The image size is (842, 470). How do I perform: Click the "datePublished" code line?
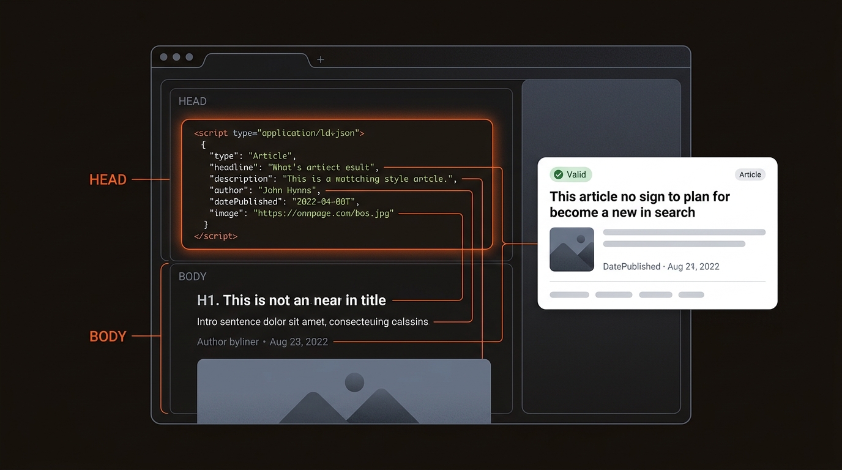point(285,202)
